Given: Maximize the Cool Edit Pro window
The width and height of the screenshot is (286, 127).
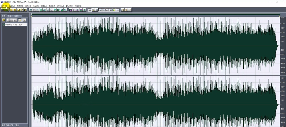Looking at the screenshot, I should click(x=277, y=2).
